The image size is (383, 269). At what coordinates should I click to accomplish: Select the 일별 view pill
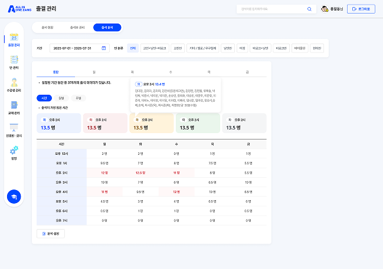tap(61, 98)
